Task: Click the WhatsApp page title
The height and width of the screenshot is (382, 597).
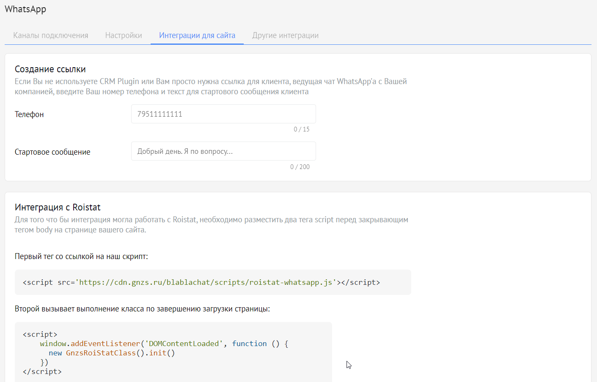Action: [x=25, y=9]
